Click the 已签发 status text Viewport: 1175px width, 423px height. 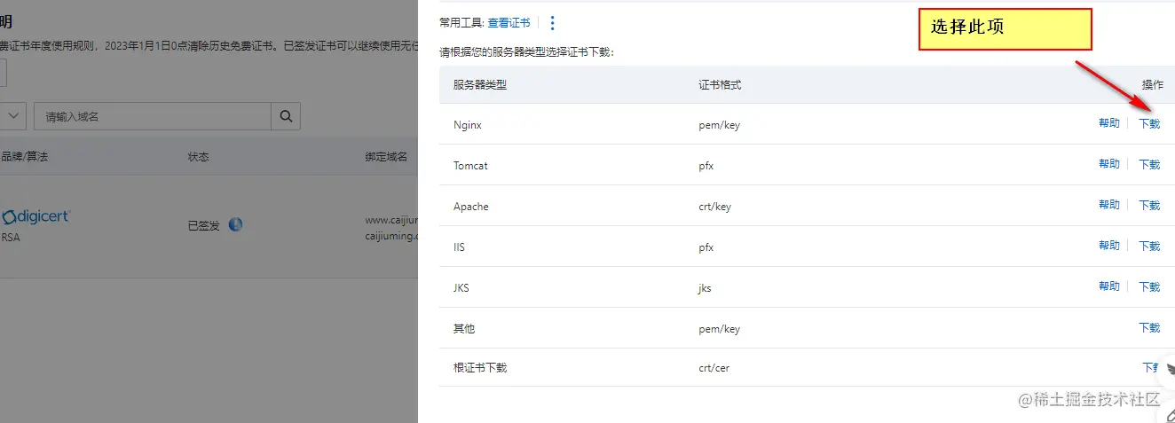point(203,226)
